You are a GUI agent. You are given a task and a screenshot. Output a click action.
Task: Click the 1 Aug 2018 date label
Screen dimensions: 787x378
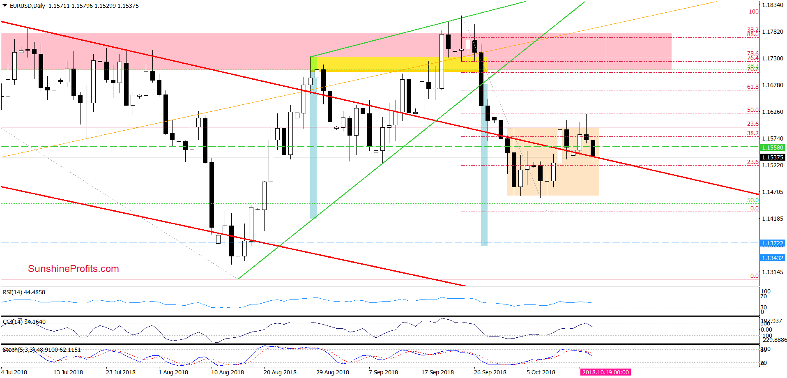click(x=173, y=372)
